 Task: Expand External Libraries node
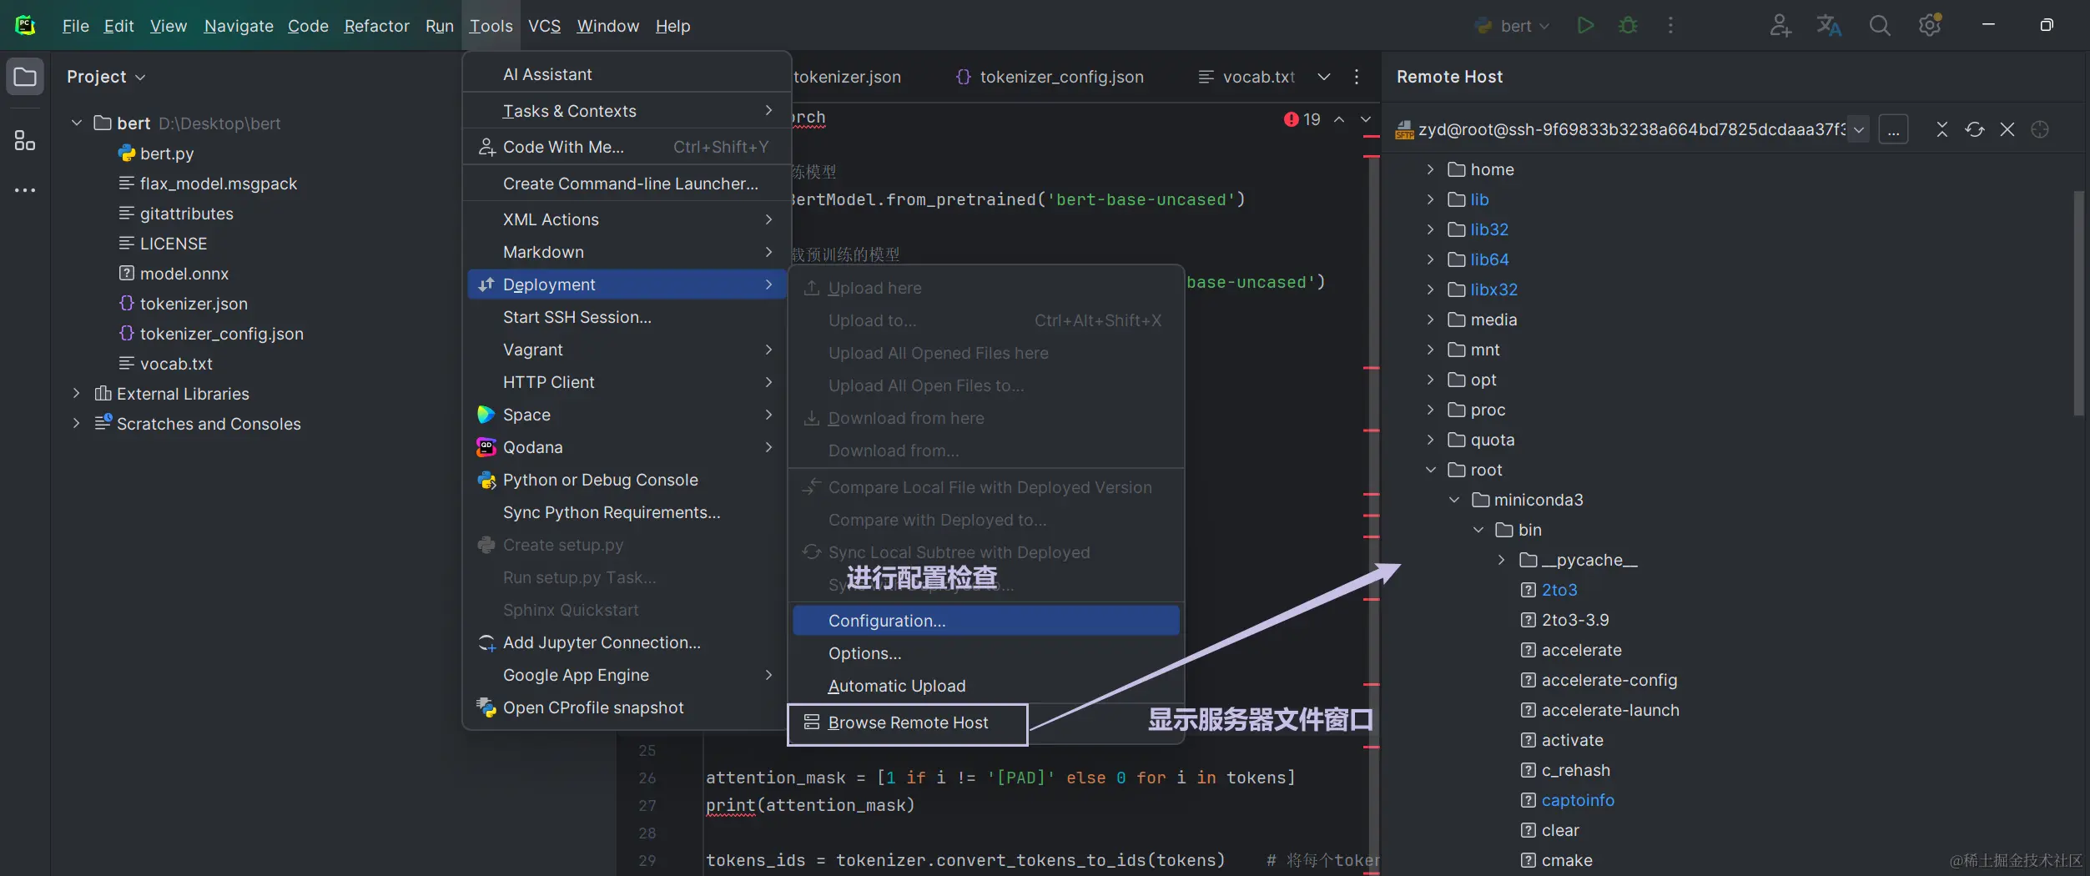[x=77, y=394]
